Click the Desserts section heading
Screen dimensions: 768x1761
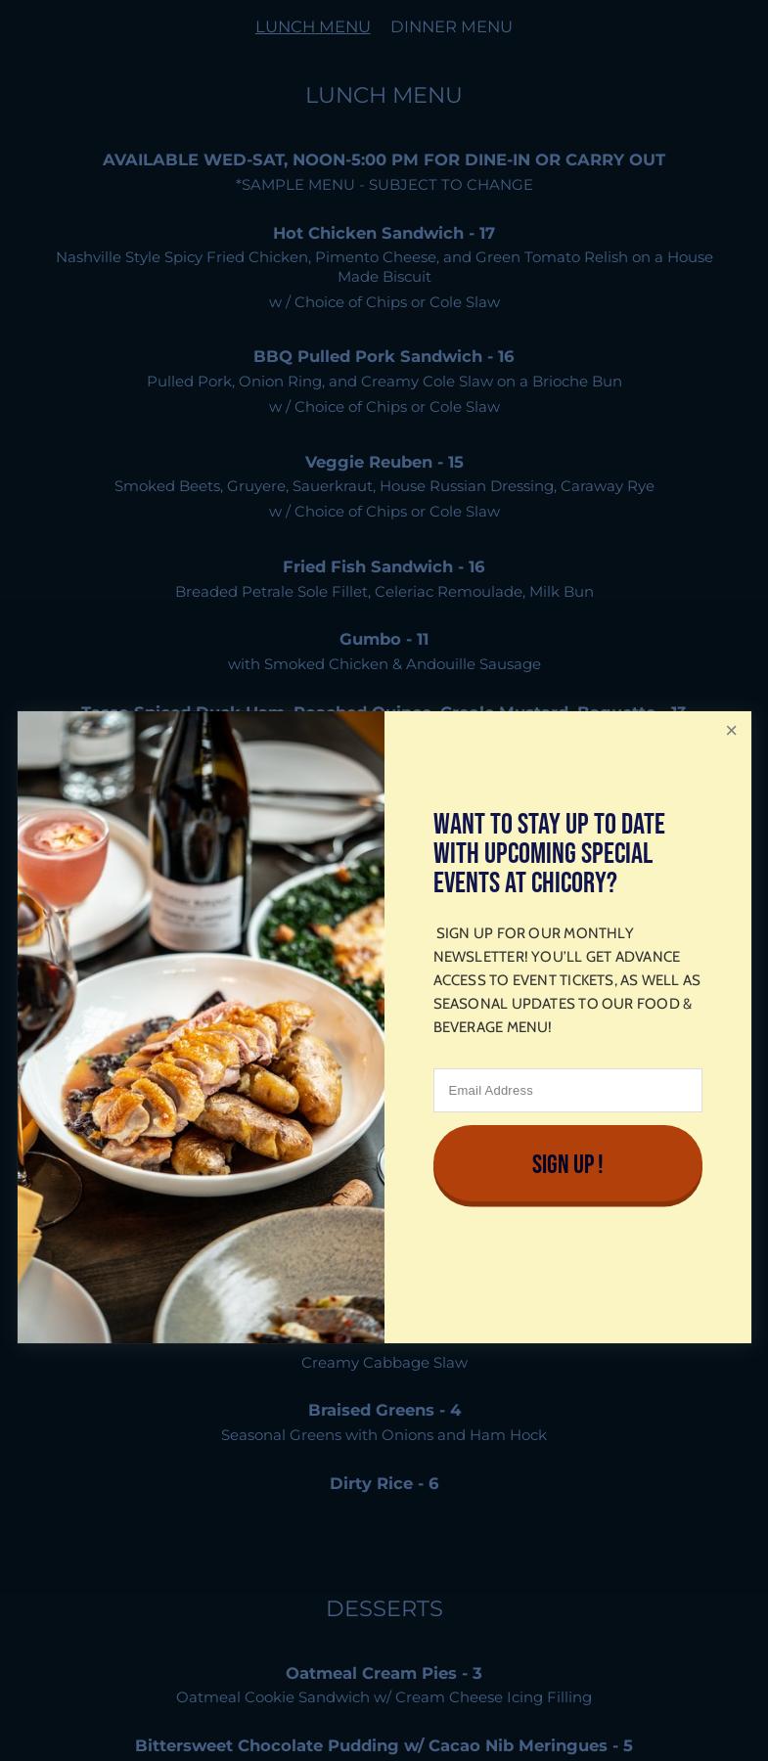[x=384, y=1608]
